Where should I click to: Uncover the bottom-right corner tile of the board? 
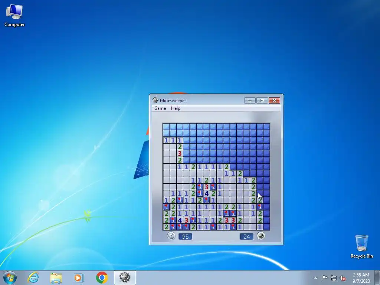coord(266,227)
